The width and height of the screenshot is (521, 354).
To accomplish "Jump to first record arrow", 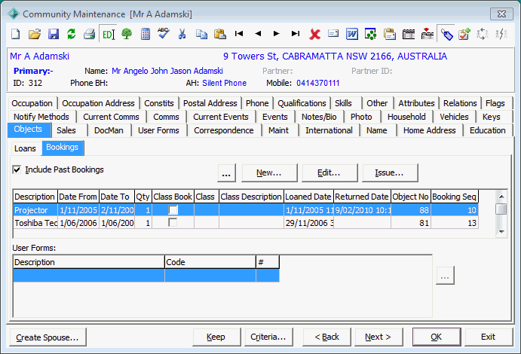I will (239, 33).
